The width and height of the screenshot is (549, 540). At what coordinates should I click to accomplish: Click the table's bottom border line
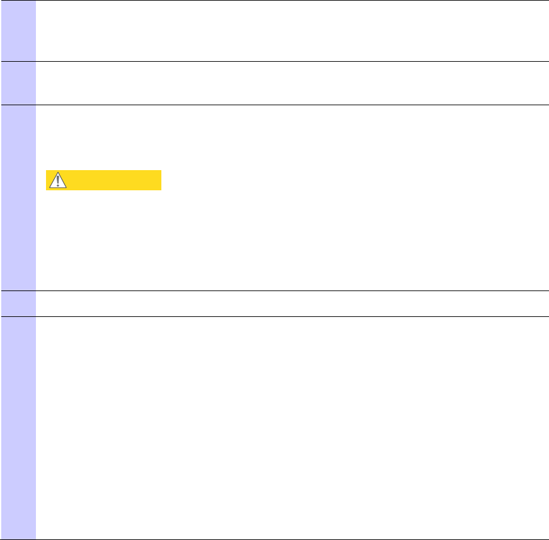(275, 539)
